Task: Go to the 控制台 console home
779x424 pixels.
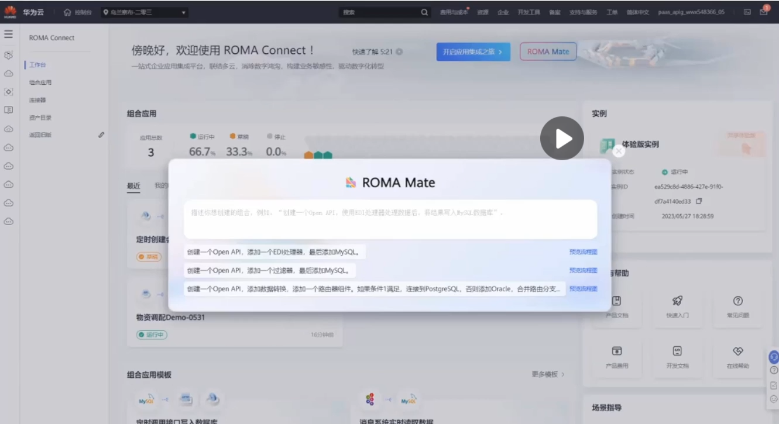Action: coord(77,12)
